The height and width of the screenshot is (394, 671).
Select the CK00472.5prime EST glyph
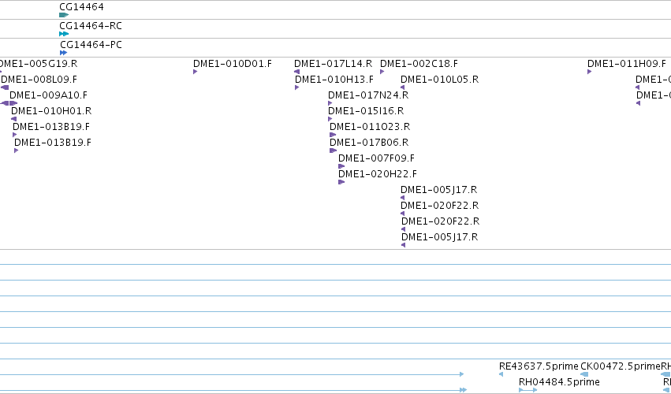(x=584, y=374)
